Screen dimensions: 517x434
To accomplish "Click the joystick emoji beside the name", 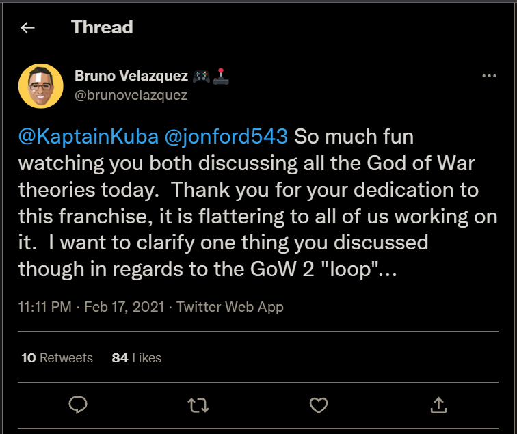I will point(222,76).
